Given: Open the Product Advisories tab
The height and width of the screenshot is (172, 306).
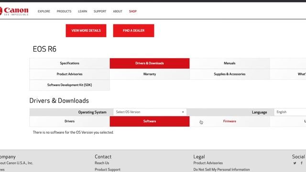Looking at the screenshot, I should pos(69,74).
